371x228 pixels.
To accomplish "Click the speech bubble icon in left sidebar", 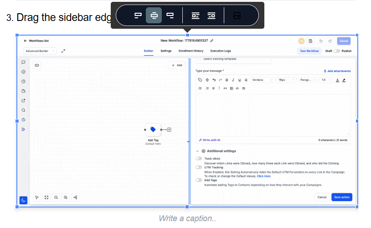I will [x=23, y=62].
